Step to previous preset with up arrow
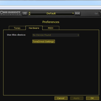Viewport: 101px width, 101px height. click(29, 13)
